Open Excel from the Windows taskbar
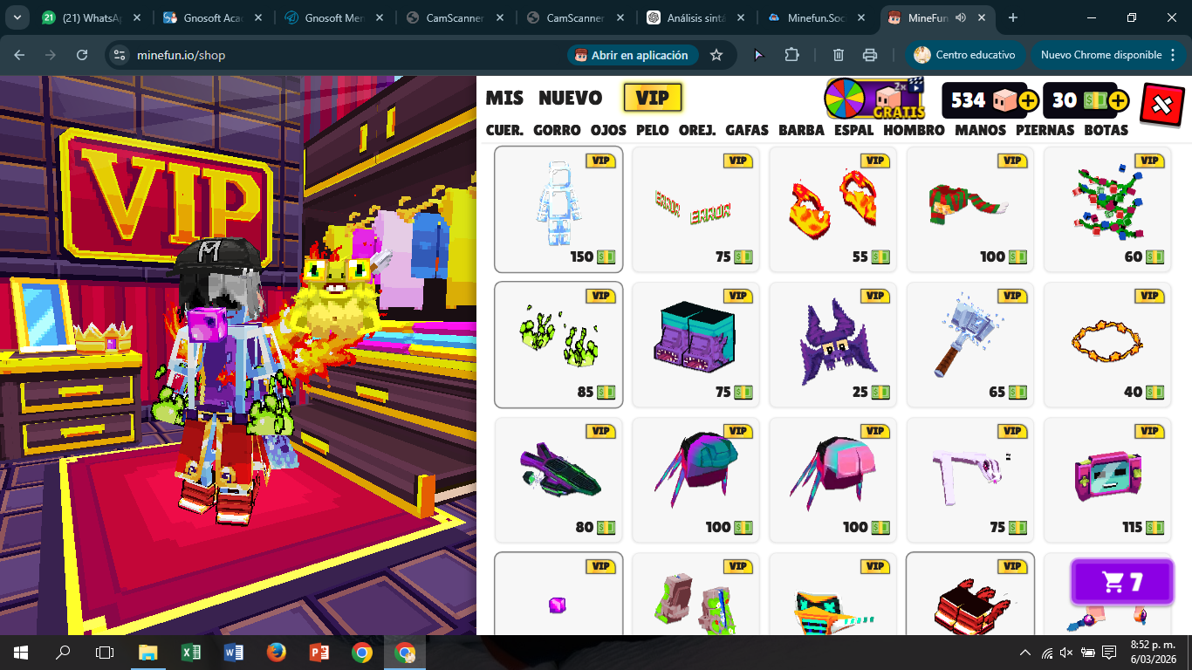The width and height of the screenshot is (1192, 670). (x=190, y=653)
